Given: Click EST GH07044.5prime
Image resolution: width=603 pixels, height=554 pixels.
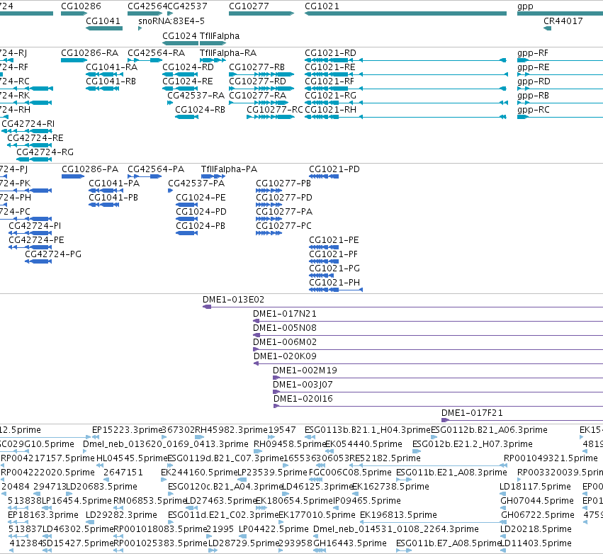Looking at the screenshot, I should [537, 501].
